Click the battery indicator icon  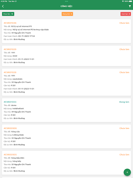(x=131, y=1)
